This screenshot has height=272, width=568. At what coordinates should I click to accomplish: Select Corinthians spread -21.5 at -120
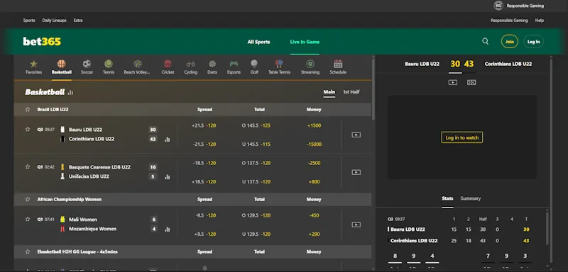pyautogui.click(x=204, y=144)
